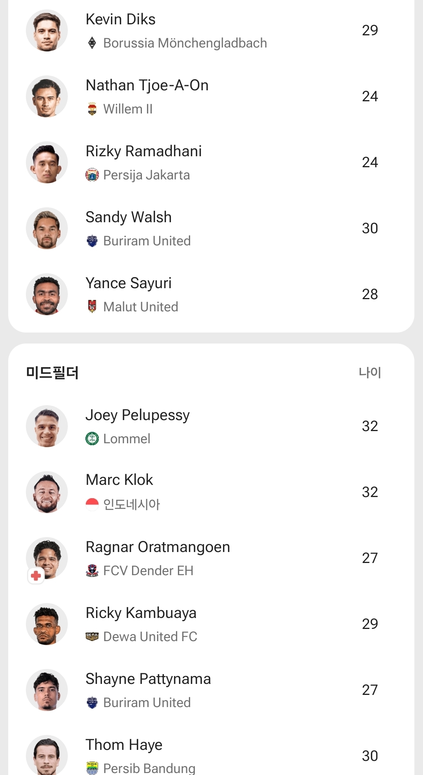This screenshot has width=423, height=775.
Task: Click the Willem II club crest
Action: pos(92,109)
